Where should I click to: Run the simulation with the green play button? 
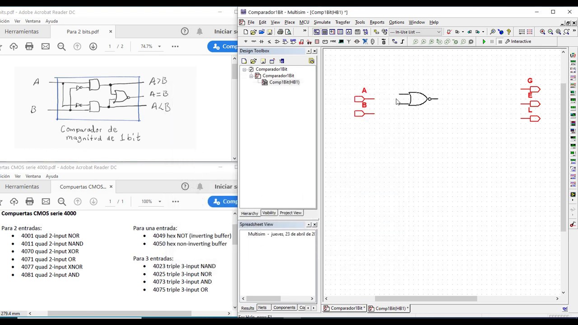point(484,42)
